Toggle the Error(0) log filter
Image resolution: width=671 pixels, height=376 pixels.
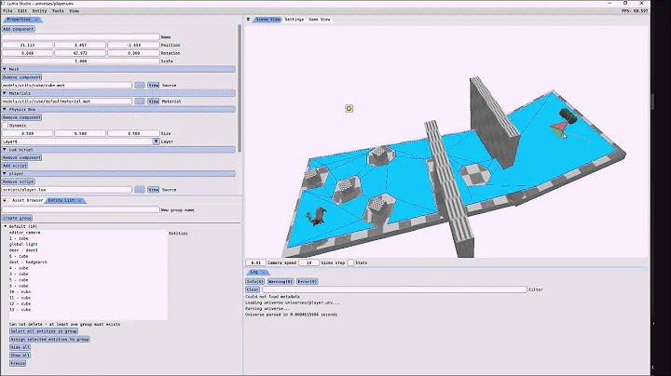pyautogui.click(x=308, y=282)
